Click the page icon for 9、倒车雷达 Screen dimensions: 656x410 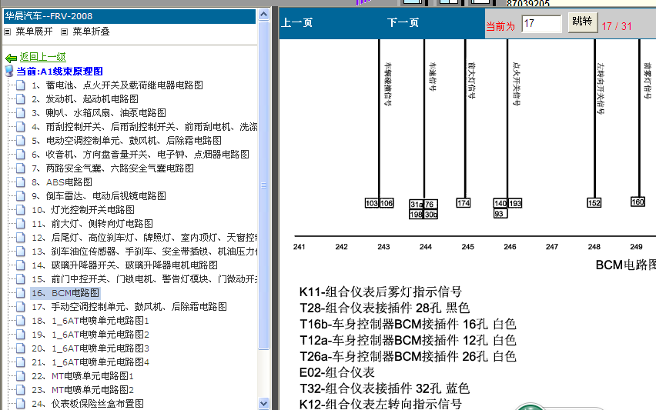click(x=21, y=196)
